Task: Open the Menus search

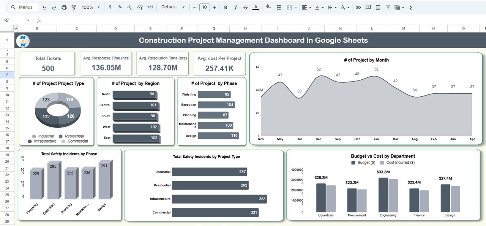Action: (x=23, y=7)
